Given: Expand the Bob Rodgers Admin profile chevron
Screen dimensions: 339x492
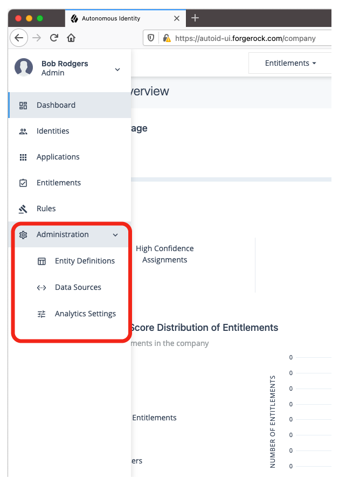Looking at the screenshot, I should (x=117, y=70).
